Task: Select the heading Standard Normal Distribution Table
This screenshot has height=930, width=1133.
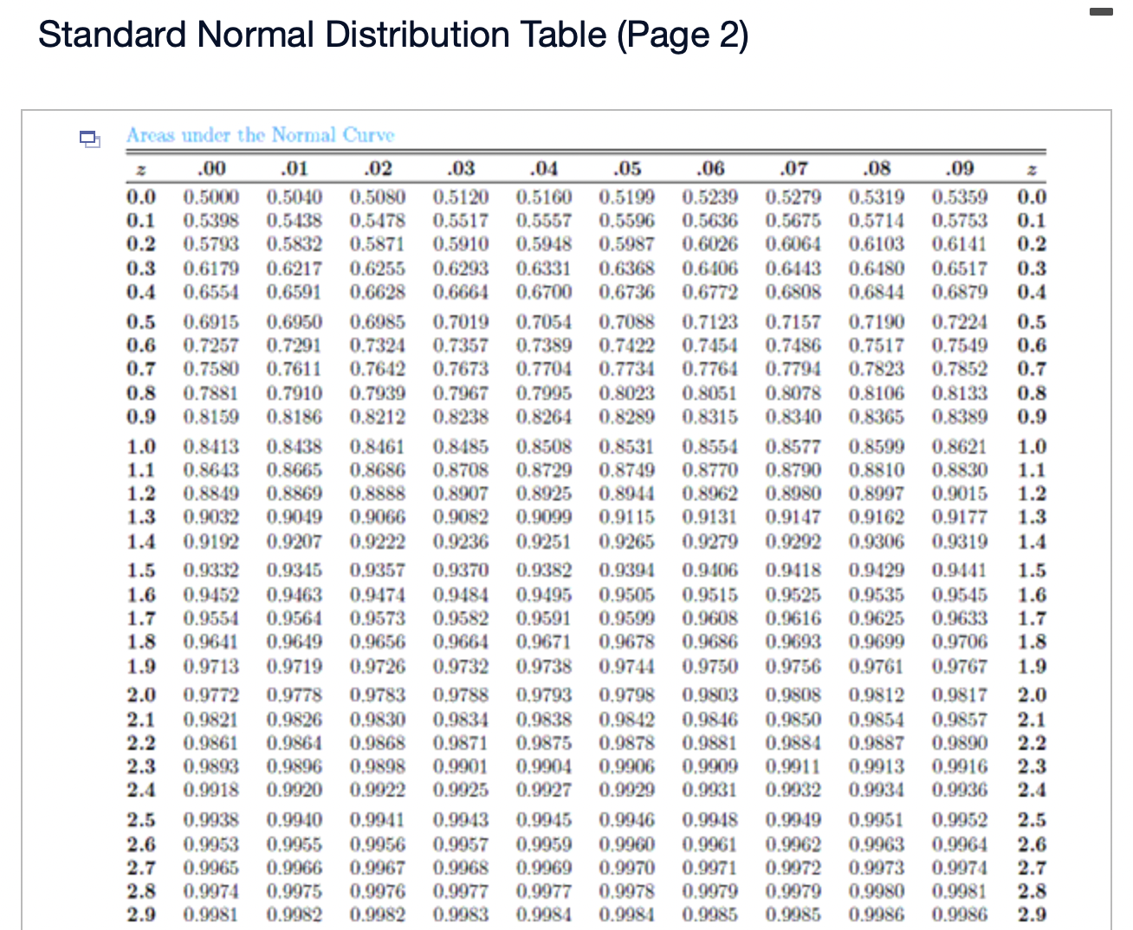Action: pos(394,35)
